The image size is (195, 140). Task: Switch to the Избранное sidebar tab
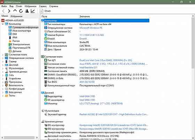point(16,16)
